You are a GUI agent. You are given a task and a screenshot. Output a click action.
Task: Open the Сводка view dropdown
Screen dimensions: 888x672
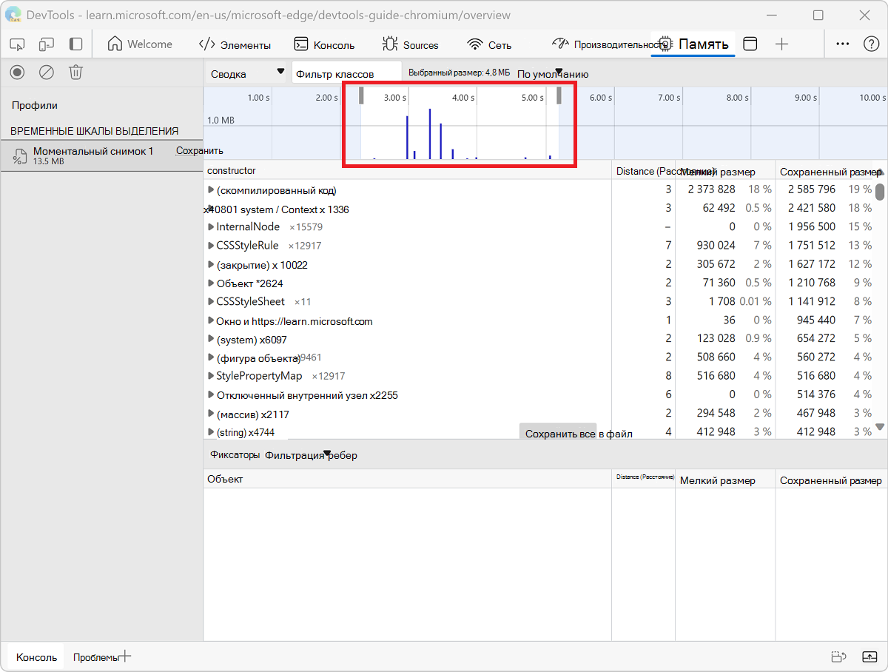point(247,74)
